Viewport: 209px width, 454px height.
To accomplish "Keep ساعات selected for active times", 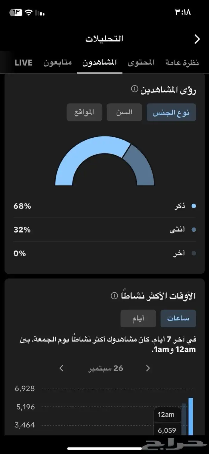I will (x=178, y=318).
